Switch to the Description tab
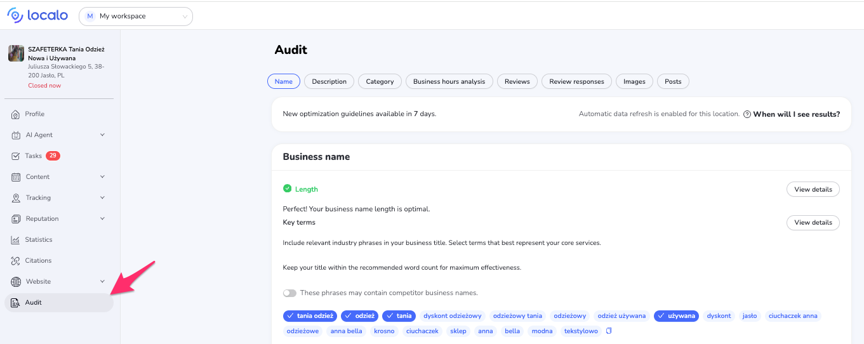 coord(329,81)
